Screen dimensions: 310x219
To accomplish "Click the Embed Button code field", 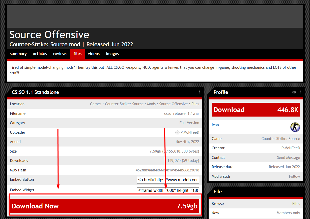I will 168,180.
